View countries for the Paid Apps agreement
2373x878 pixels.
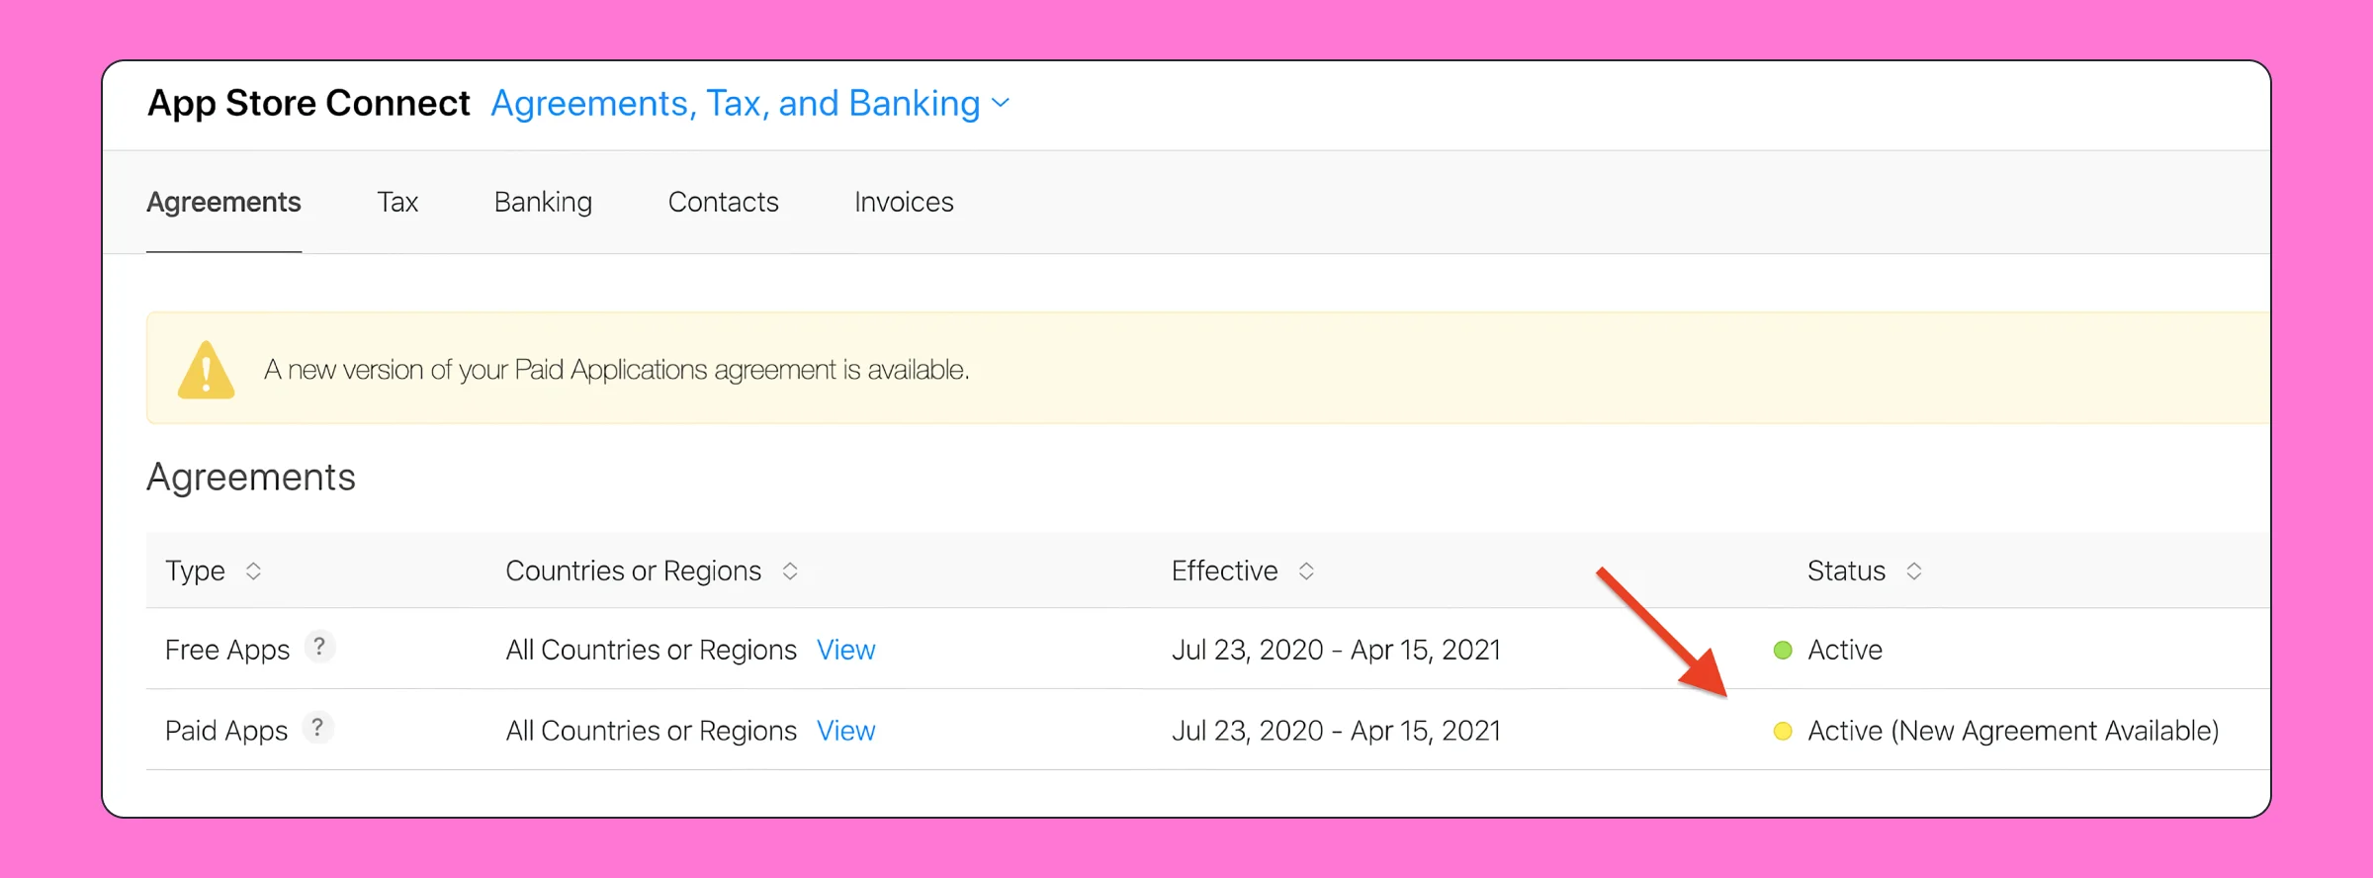pos(845,732)
